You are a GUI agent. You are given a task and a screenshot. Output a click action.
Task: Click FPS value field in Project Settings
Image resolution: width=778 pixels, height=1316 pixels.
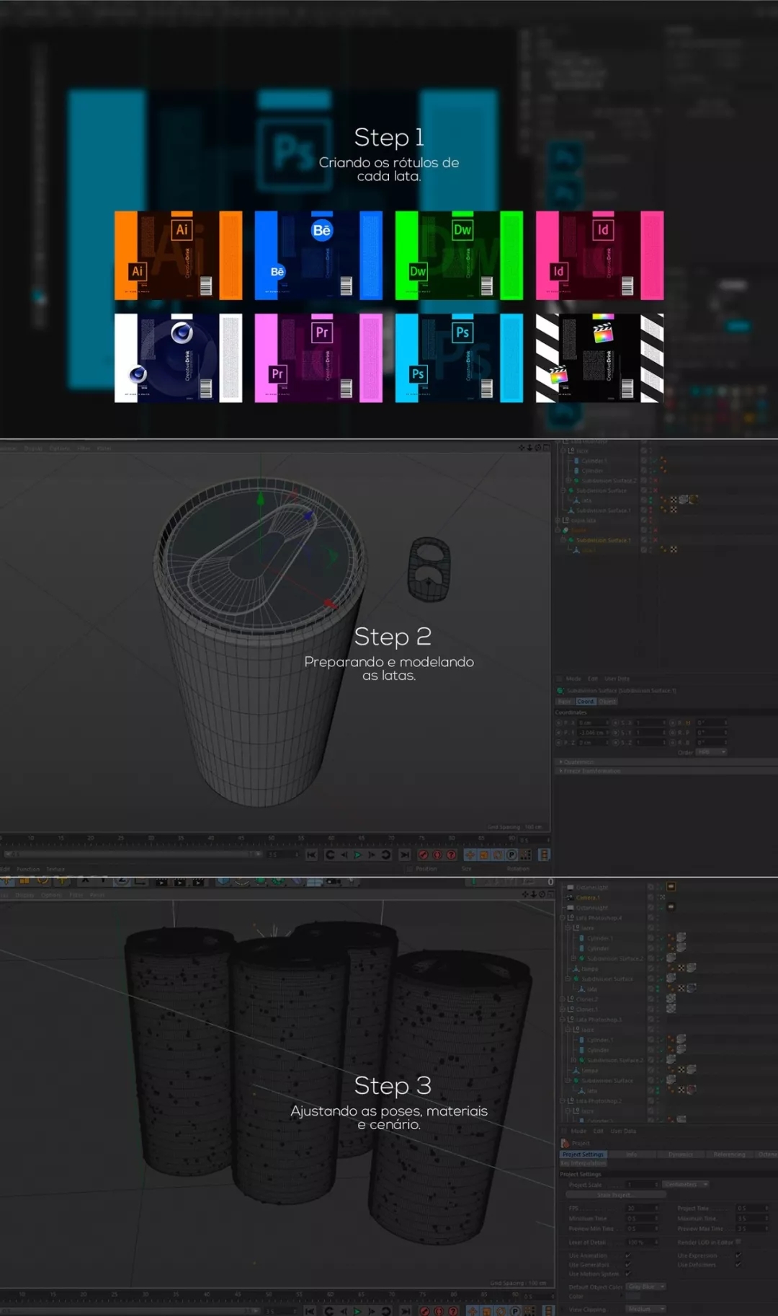point(643,1209)
